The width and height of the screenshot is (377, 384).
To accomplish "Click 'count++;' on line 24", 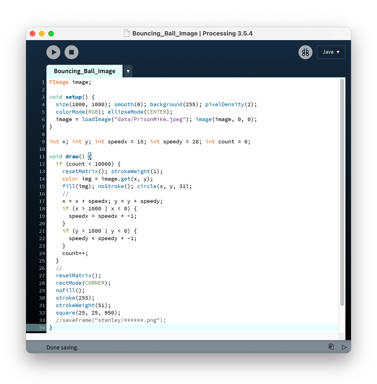I will click(75, 253).
